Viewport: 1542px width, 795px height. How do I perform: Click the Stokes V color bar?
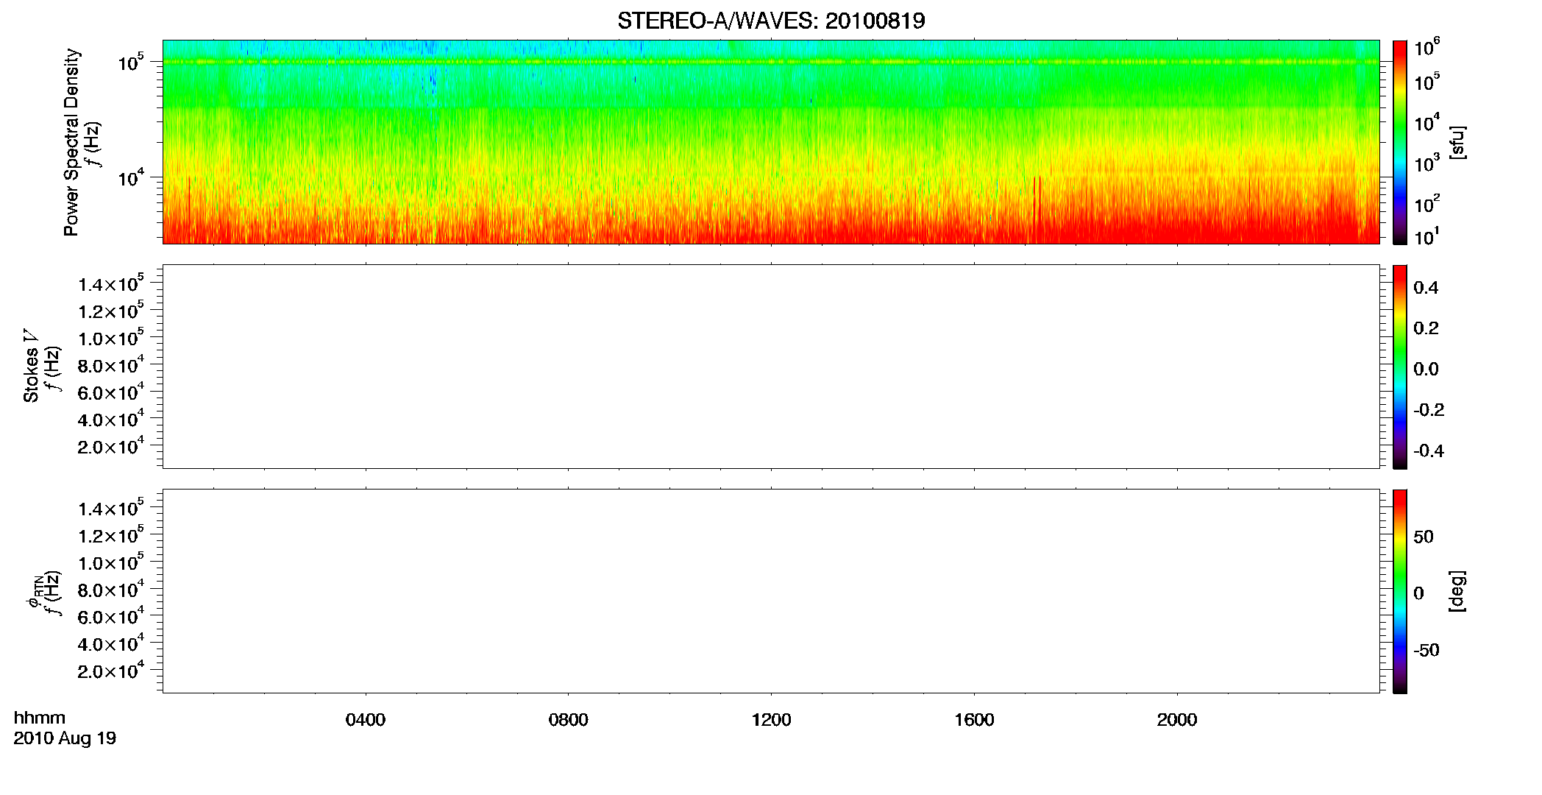(x=1400, y=367)
